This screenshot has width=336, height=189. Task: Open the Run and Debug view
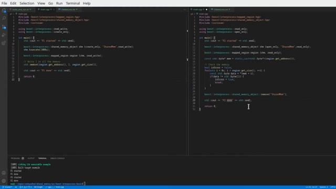pos(4,35)
